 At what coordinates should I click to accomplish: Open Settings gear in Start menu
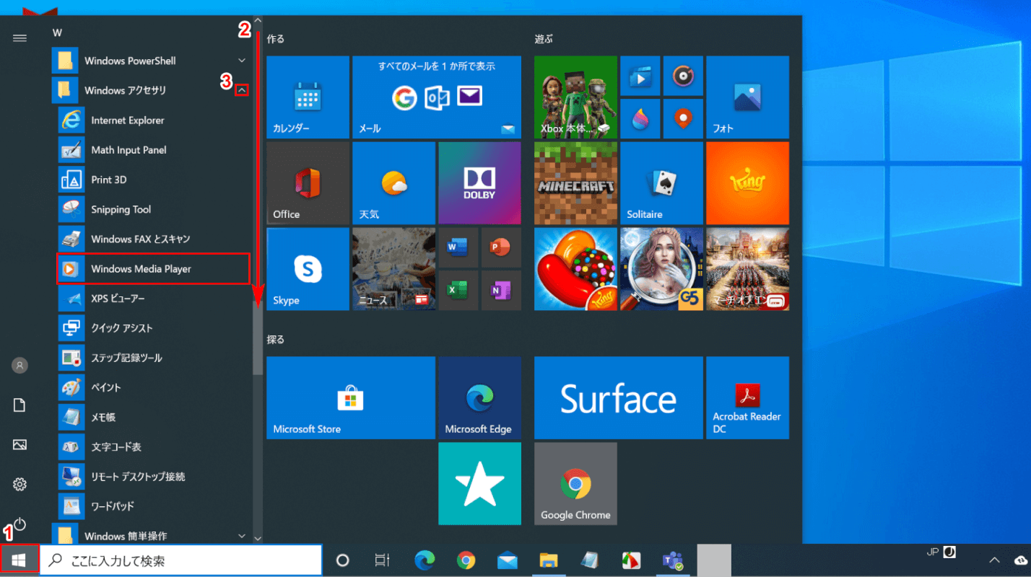point(19,484)
